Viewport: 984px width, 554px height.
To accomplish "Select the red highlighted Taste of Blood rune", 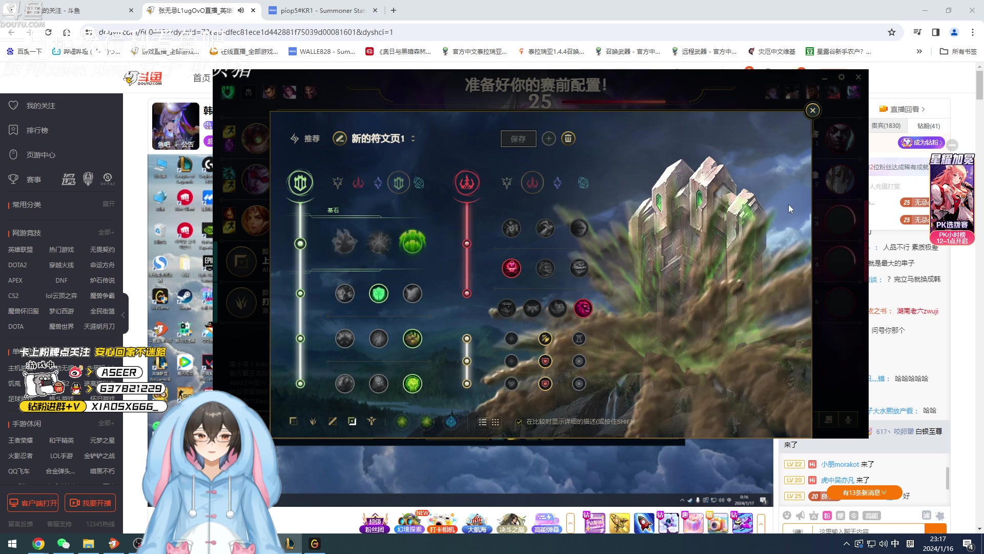I will click(511, 268).
